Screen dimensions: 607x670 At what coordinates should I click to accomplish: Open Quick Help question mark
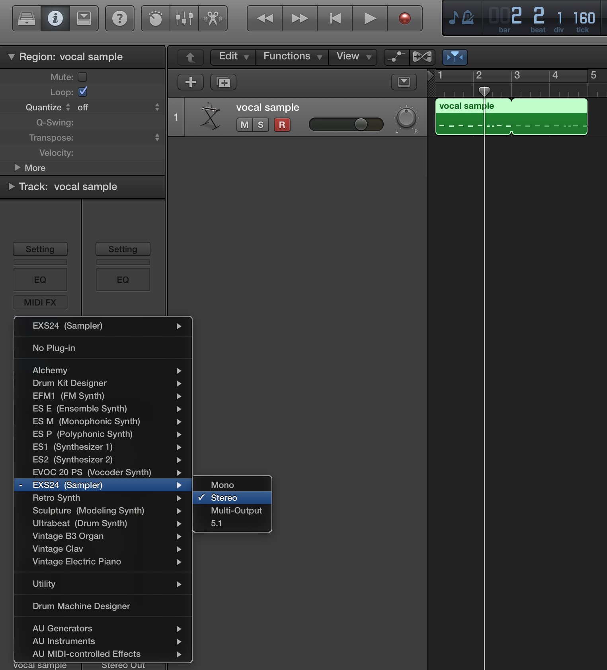pos(120,18)
